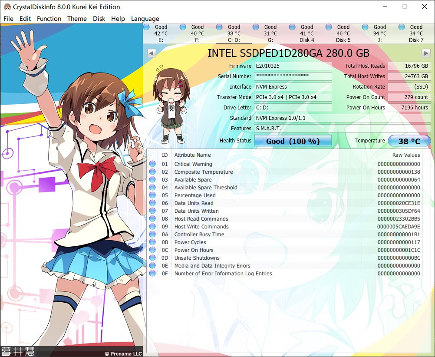Screen dimensions: 435x357
Task: Click Power On Count value 279 count
Action: click(409, 97)
